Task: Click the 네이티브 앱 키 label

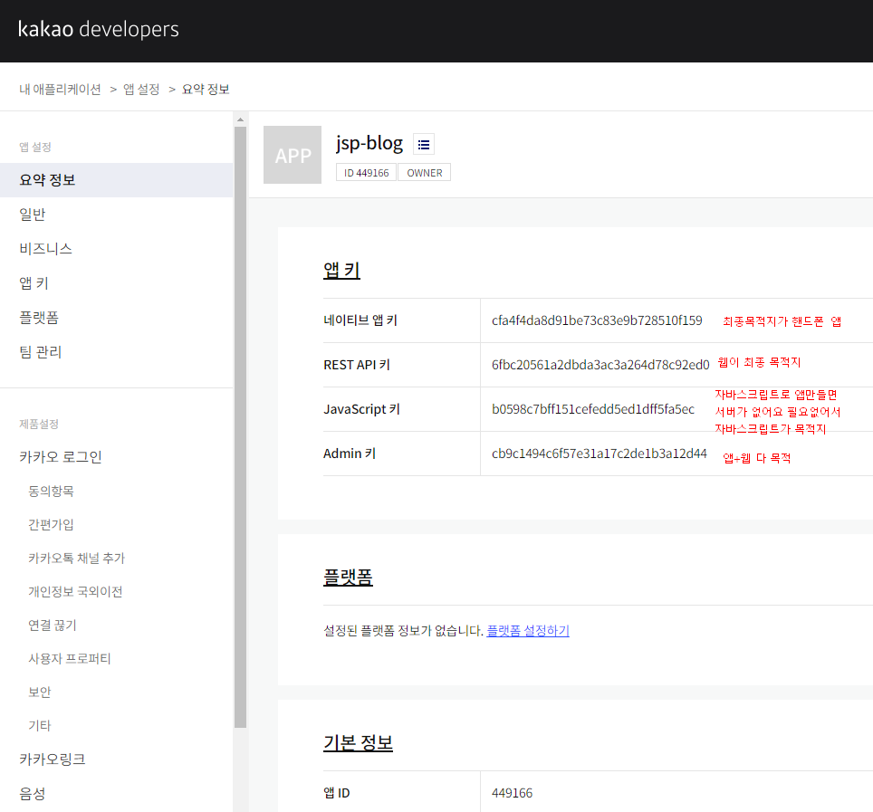Action: coord(360,320)
